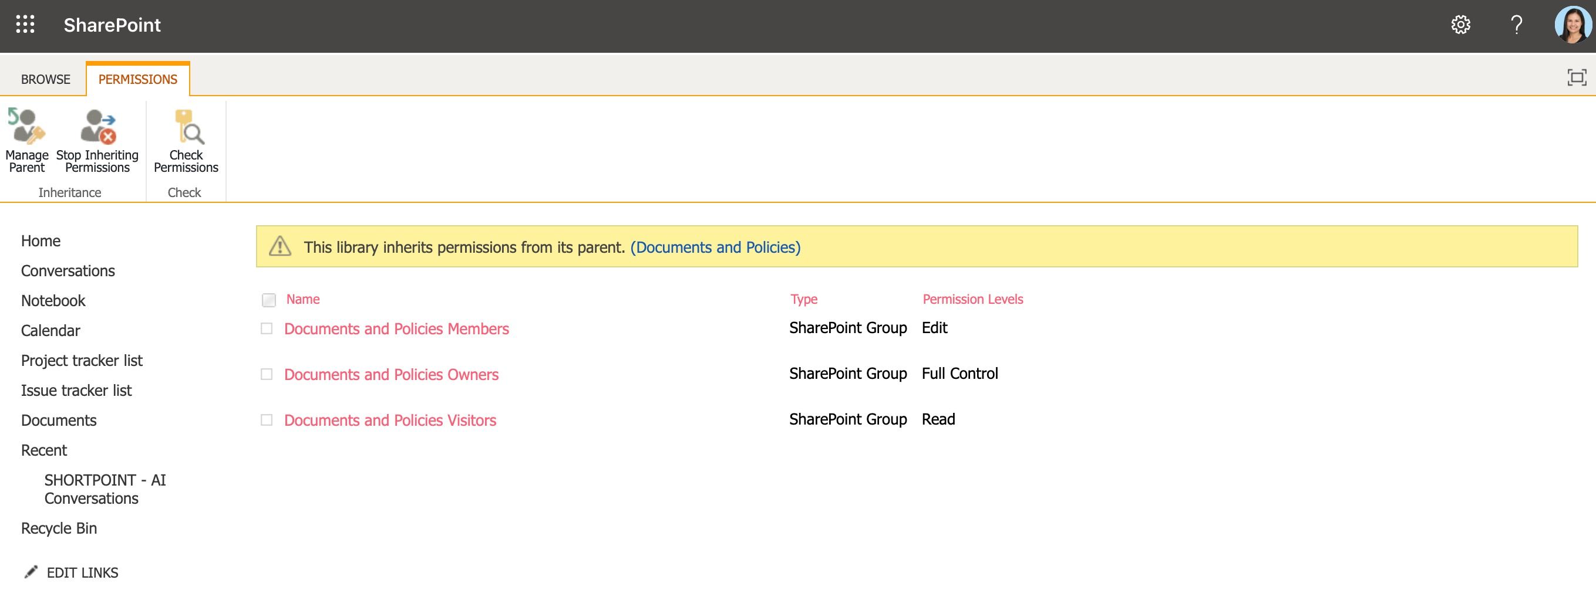Open the Documents and Policies Members group

[396, 328]
